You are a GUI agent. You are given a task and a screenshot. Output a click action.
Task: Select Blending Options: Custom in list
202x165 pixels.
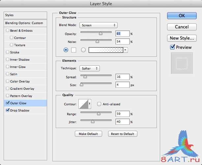24,23
